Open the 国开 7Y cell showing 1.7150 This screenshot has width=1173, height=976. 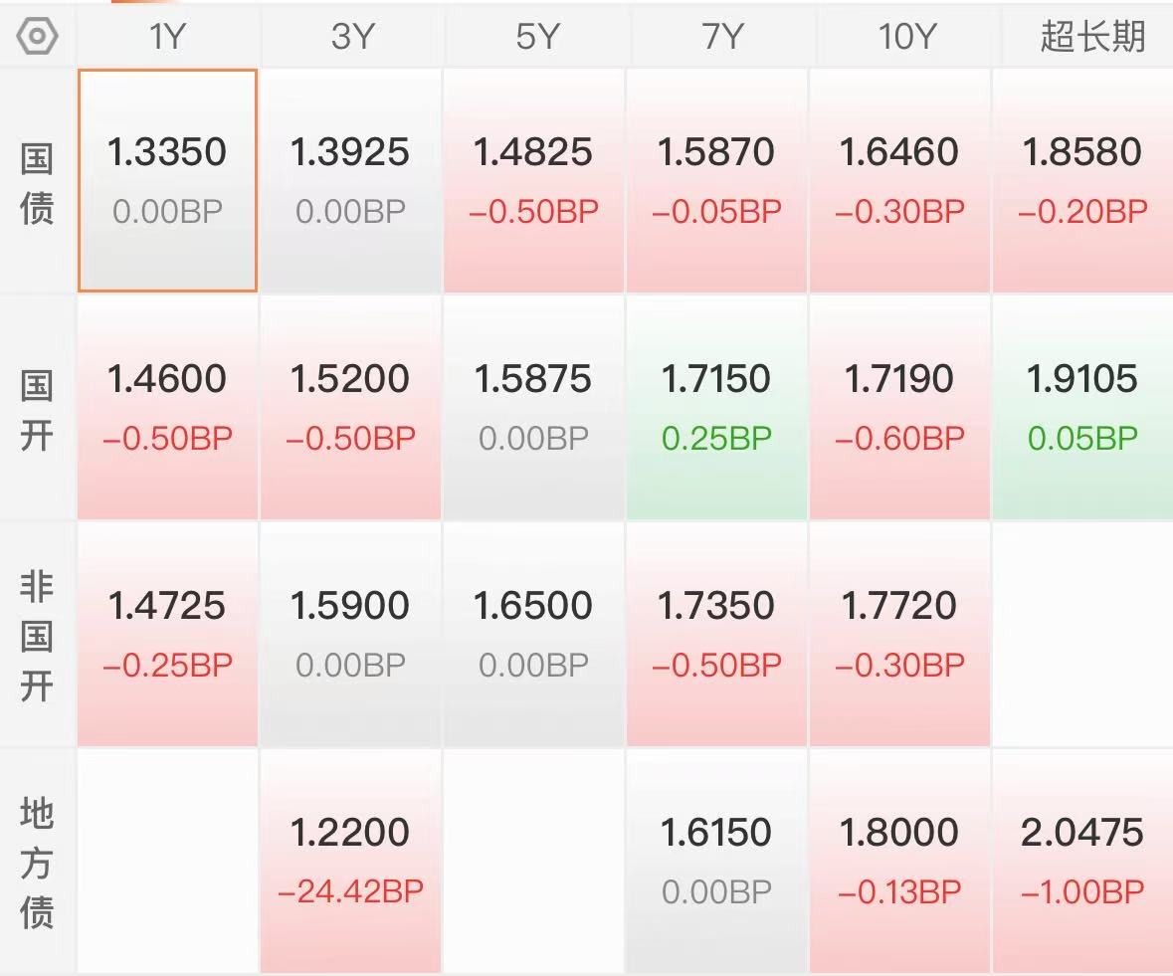(x=716, y=407)
